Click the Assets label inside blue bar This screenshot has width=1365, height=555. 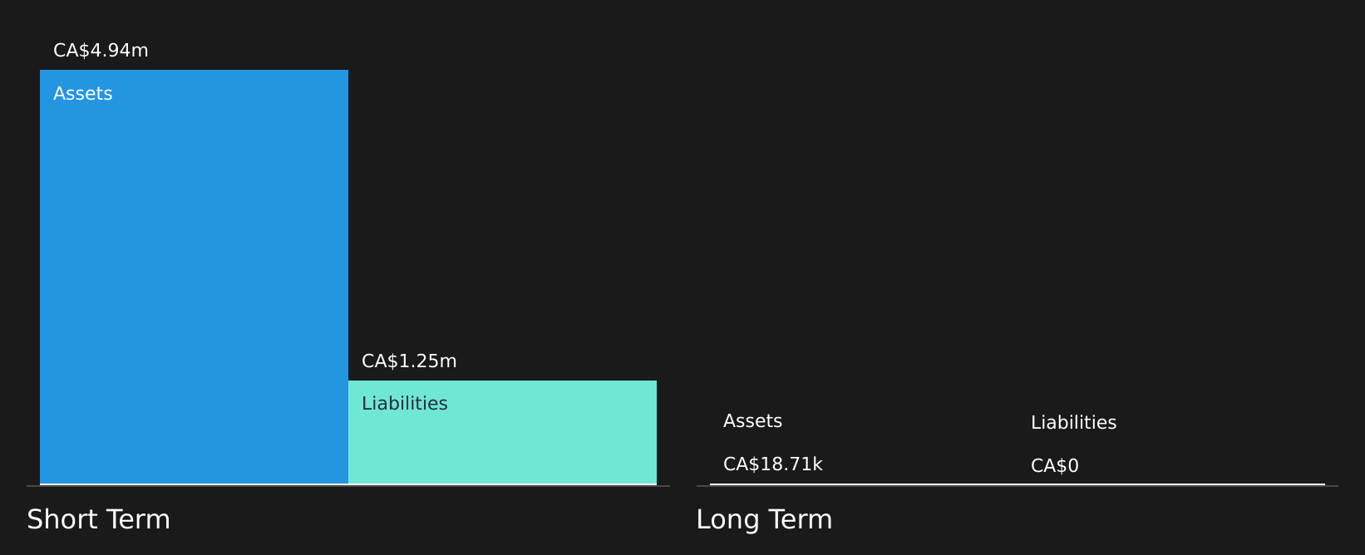coord(82,94)
